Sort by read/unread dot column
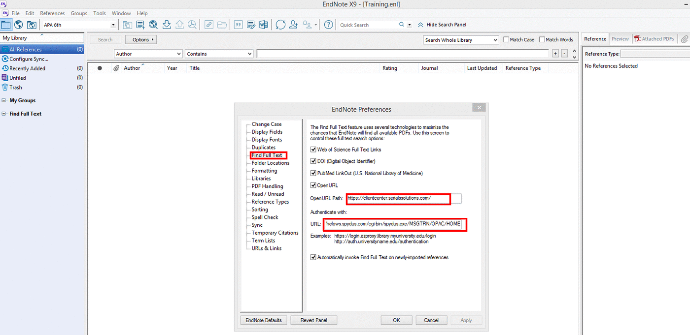 click(100, 68)
